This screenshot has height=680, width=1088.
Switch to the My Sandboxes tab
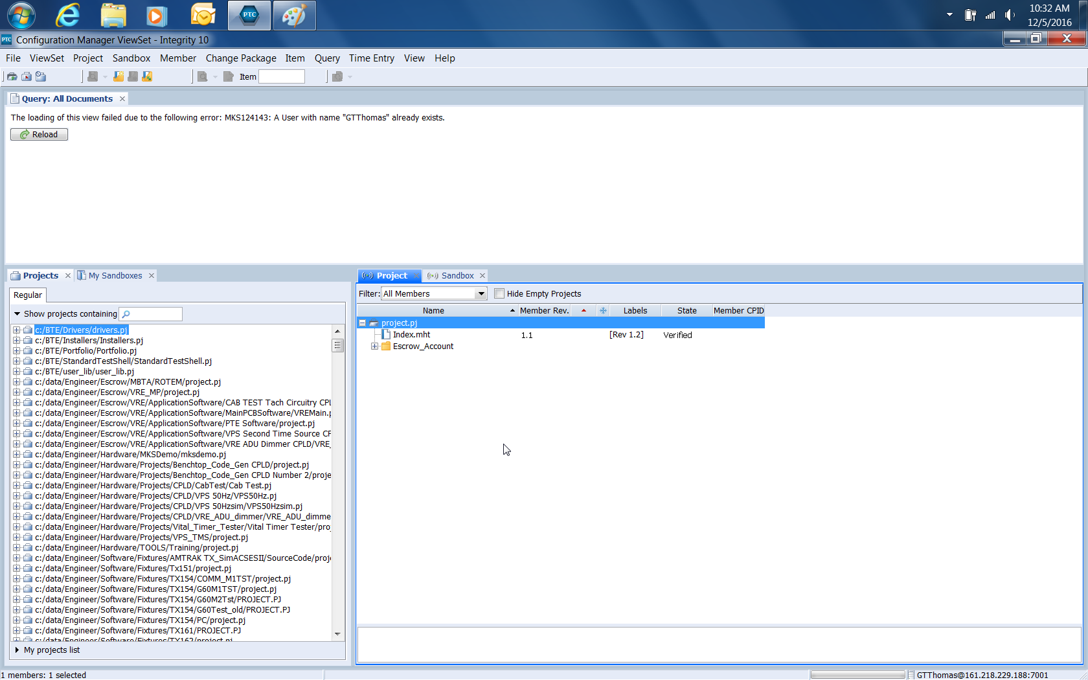pos(115,275)
